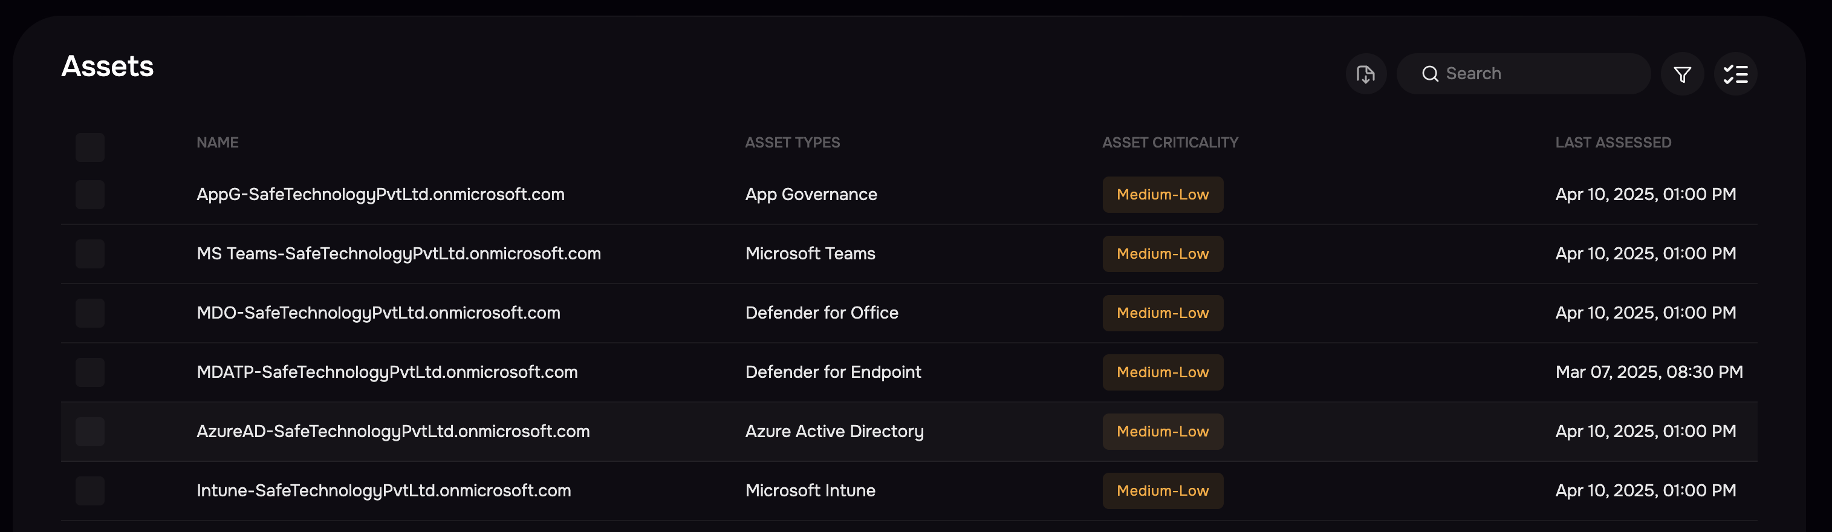Check the MS Teams-SafeTechnologyPvtLtd row checkbox
Viewport: 1832px width, 532px height.
point(90,254)
